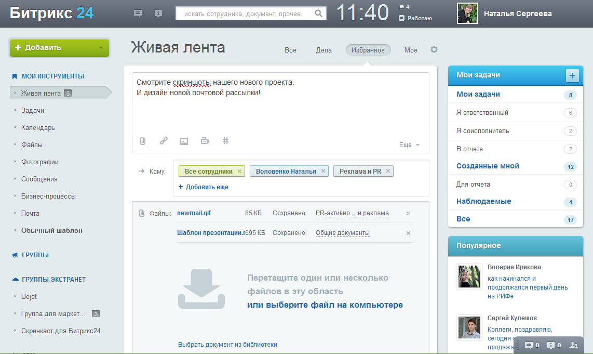Image resolution: width=593 pixels, height=354 pixels.
Task: Open tasks В отчете
Action: [x=469, y=149]
